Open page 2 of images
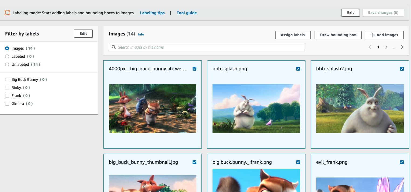The image size is (411, 192). tap(386, 47)
